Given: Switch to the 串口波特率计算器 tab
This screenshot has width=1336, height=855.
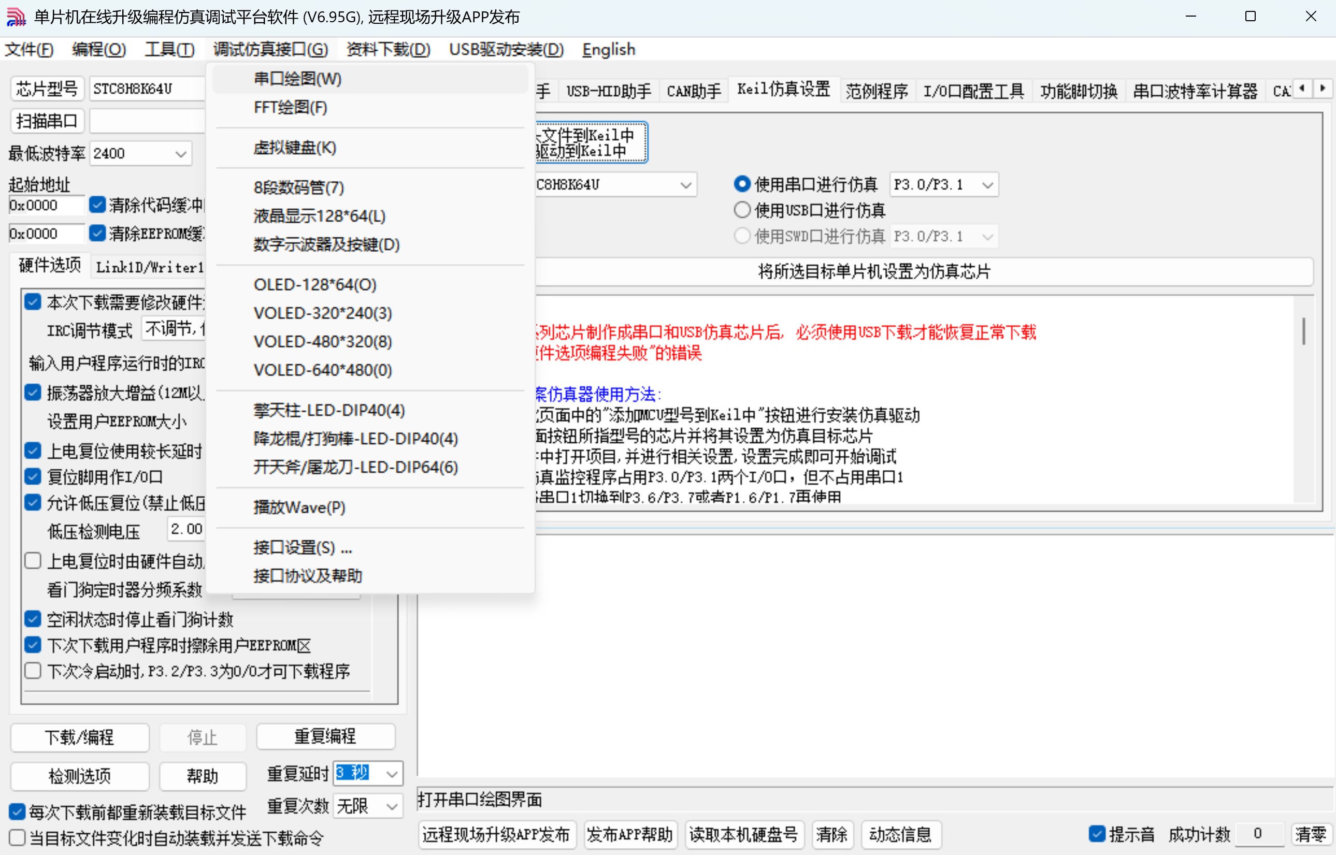Looking at the screenshot, I should (1195, 91).
